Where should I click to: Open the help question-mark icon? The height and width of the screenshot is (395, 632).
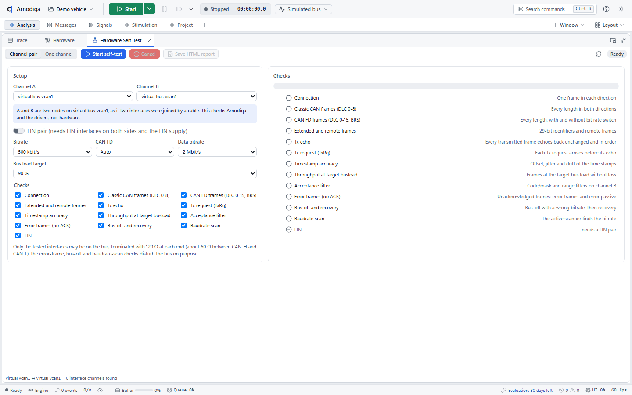coord(606,9)
